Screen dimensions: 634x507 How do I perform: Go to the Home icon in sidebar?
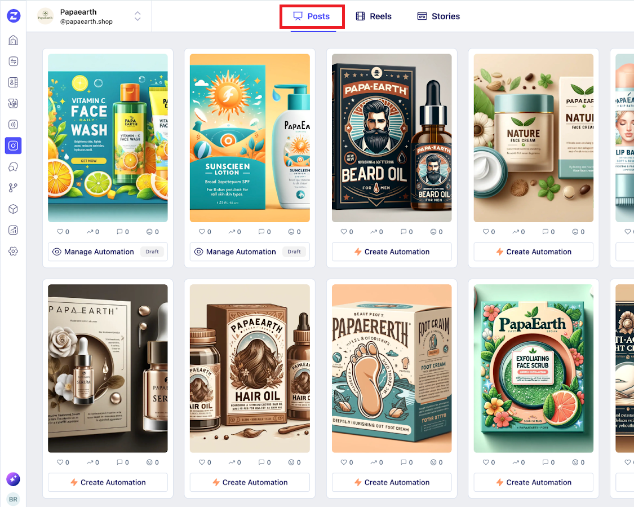(x=14, y=40)
